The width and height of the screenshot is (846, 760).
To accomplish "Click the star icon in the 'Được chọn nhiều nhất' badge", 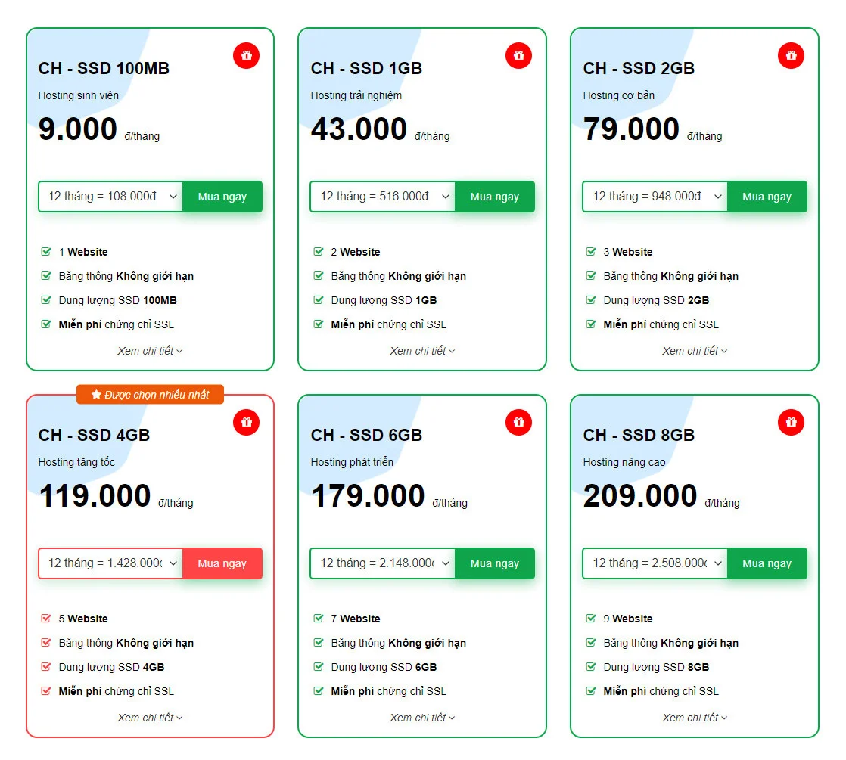I will coord(96,395).
